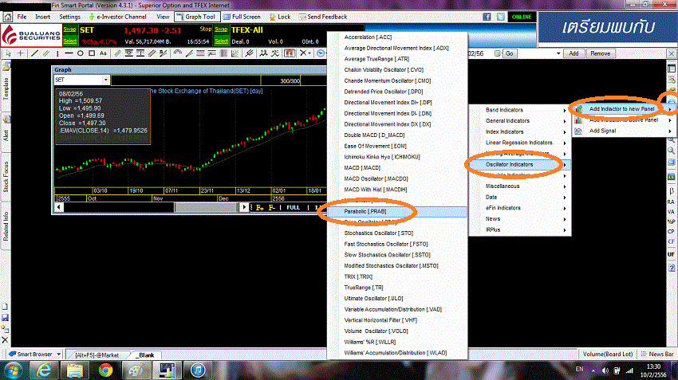
Task: Click the Facebook icon
Action: pos(487,17)
